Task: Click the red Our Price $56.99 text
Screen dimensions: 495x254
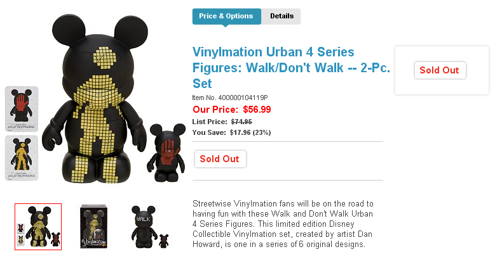Action: coord(231,110)
